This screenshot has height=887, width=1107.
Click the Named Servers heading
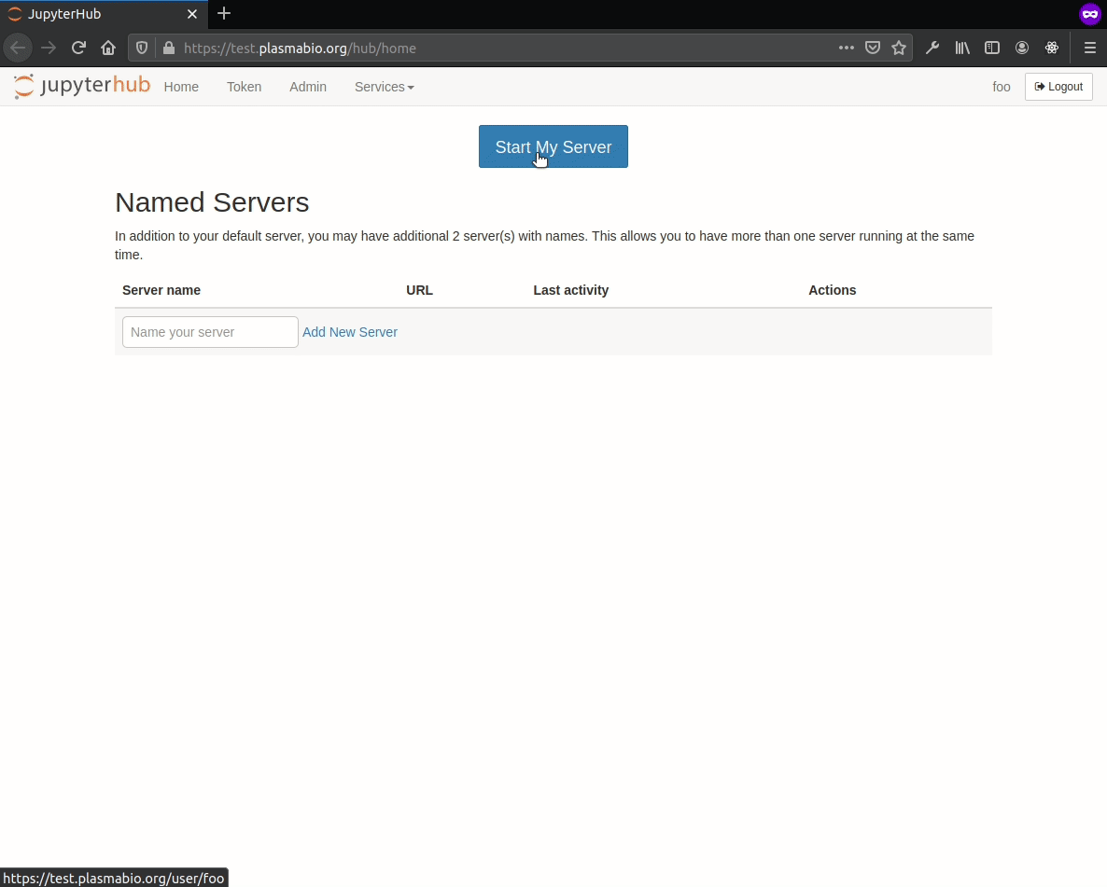[x=212, y=202]
